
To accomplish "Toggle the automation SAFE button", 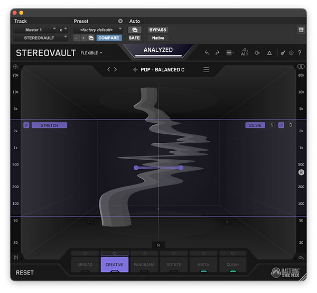I will click(134, 38).
